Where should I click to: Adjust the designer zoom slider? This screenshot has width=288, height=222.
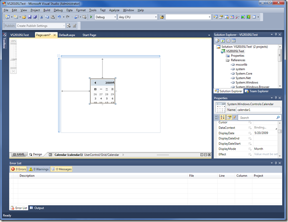(x=13, y=59)
